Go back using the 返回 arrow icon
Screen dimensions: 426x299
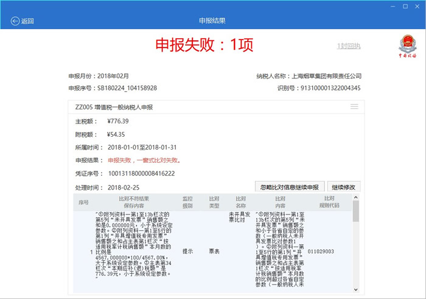click(15, 21)
